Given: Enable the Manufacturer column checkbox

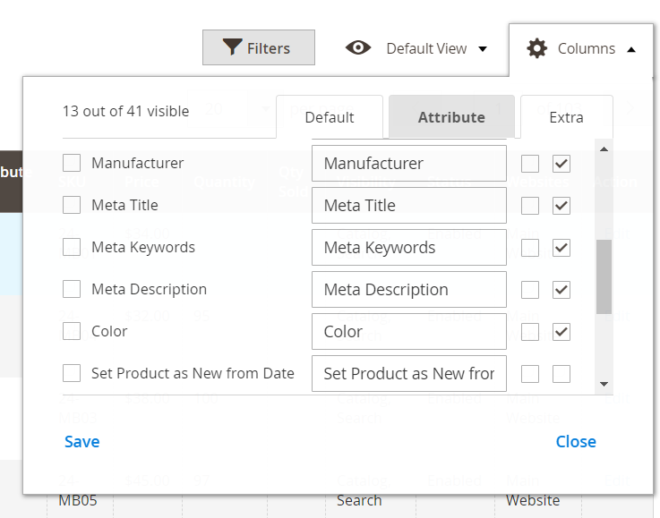Looking at the screenshot, I should pos(72,164).
